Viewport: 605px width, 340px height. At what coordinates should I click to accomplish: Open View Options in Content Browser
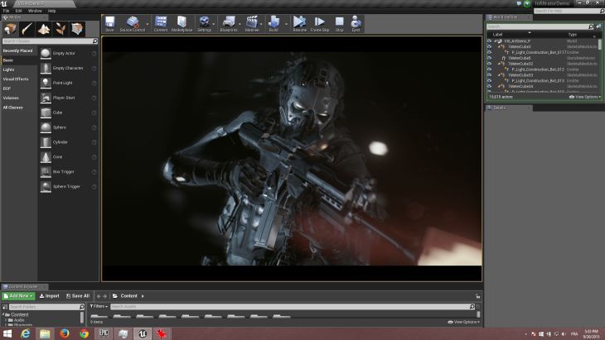pos(464,322)
